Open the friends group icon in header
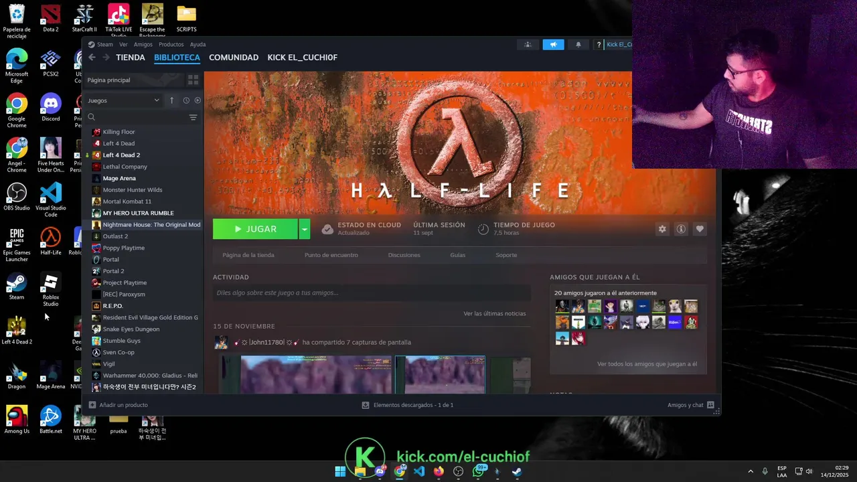Screen dimensions: 857x482 click(528, 45)
